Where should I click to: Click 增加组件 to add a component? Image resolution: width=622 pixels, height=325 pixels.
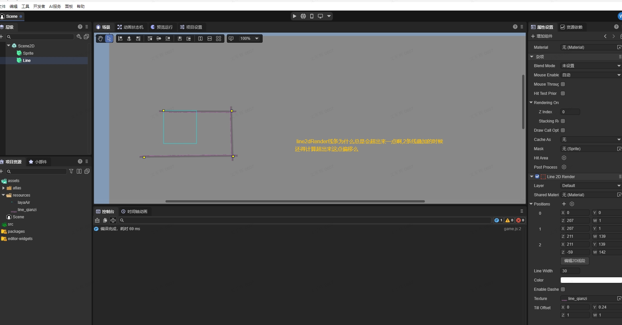pos(542,36)
